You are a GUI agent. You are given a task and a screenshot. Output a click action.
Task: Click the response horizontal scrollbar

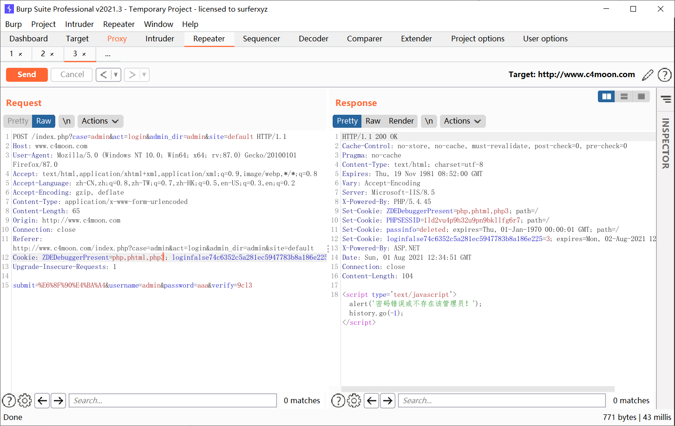pyautogui.click(x=478, y=389)
